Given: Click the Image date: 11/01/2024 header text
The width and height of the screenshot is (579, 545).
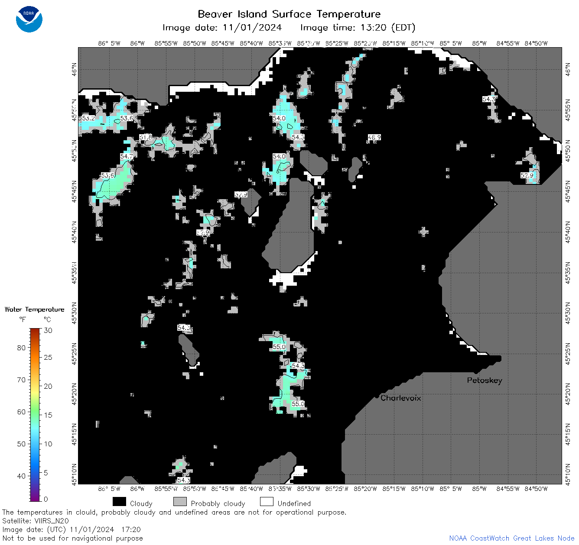Looking at the screenshot, I should [222, 28].
